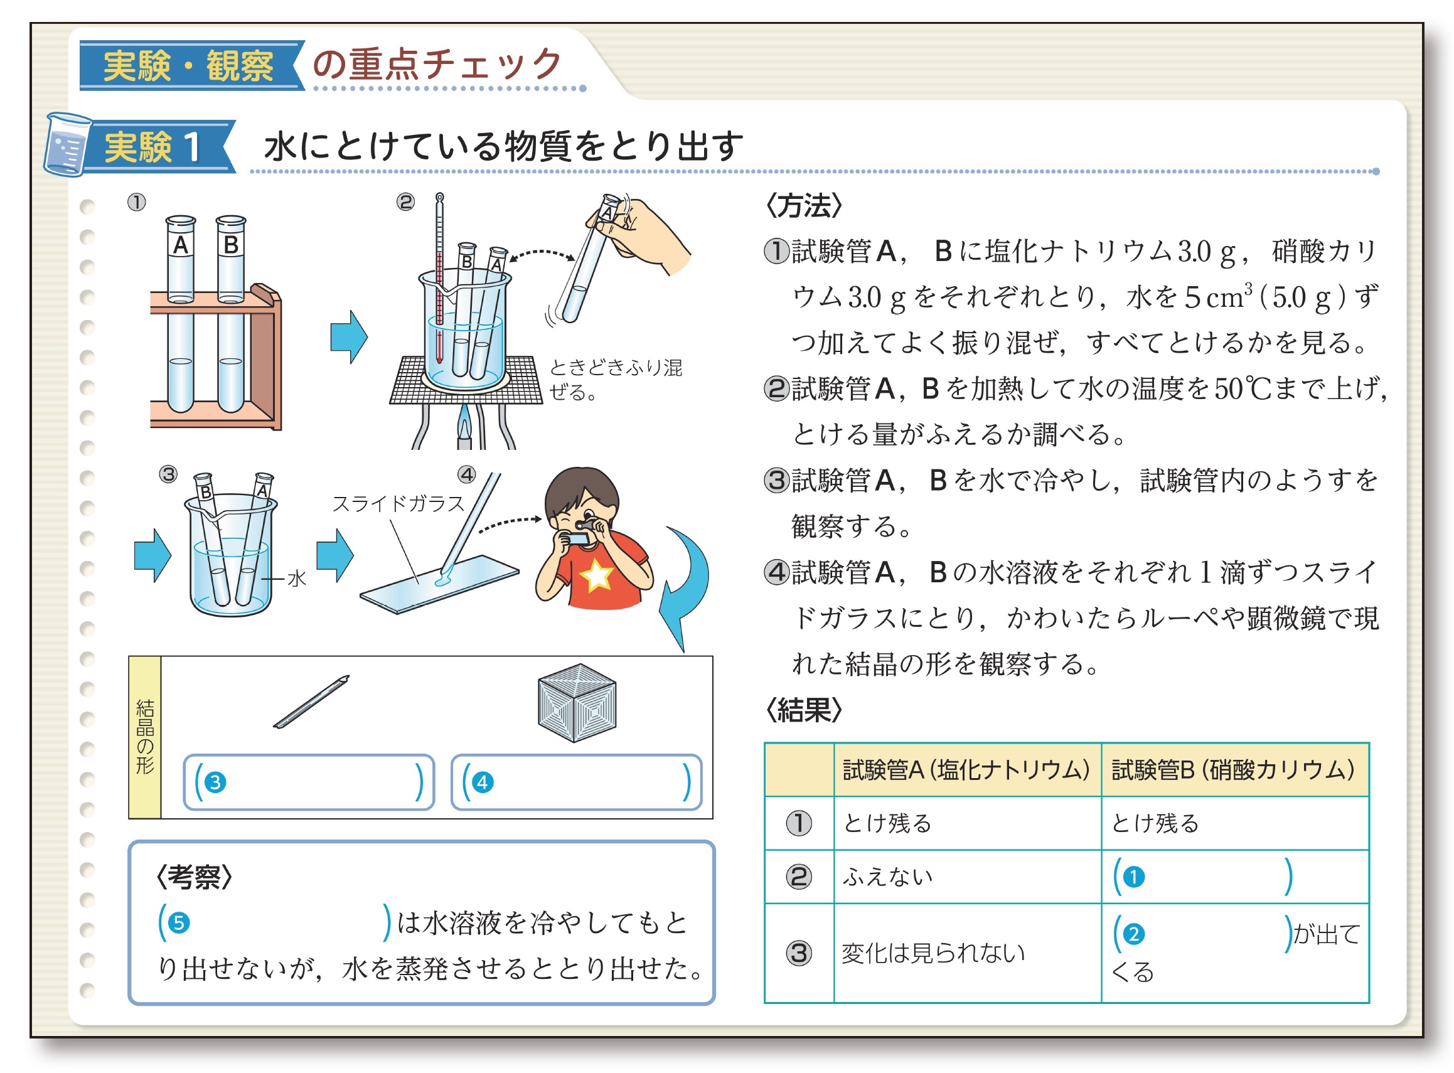The height and width of the screenshot is (1073, 1454).
Task: Click the スライドガラス label
Action: click(398, 503)
